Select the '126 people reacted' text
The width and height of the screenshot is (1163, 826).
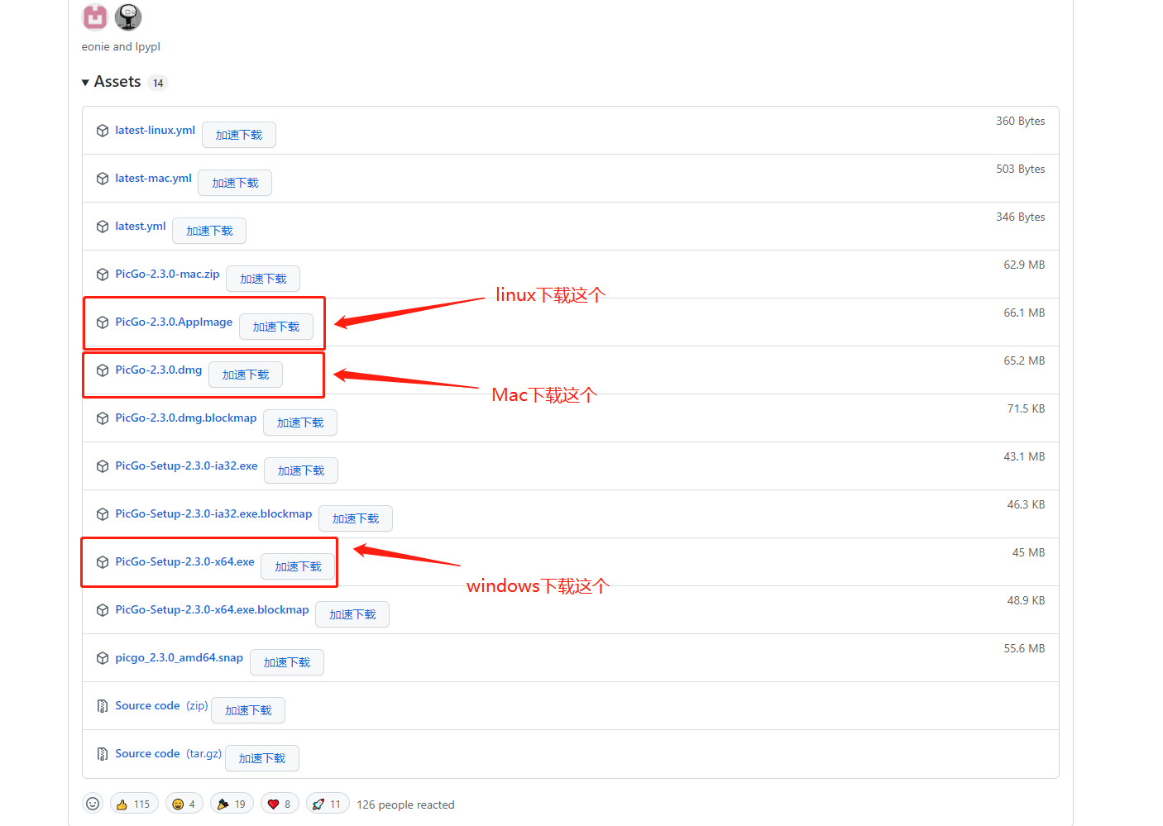pyautogui.click(x=405, y=805)
